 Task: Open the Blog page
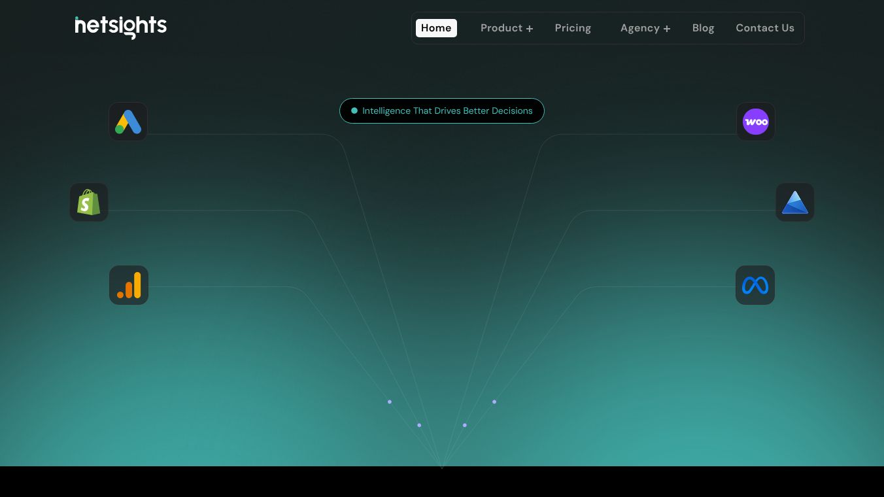point(703,28)
